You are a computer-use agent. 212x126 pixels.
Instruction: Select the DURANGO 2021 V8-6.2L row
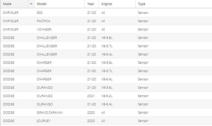tap(106, 96)
